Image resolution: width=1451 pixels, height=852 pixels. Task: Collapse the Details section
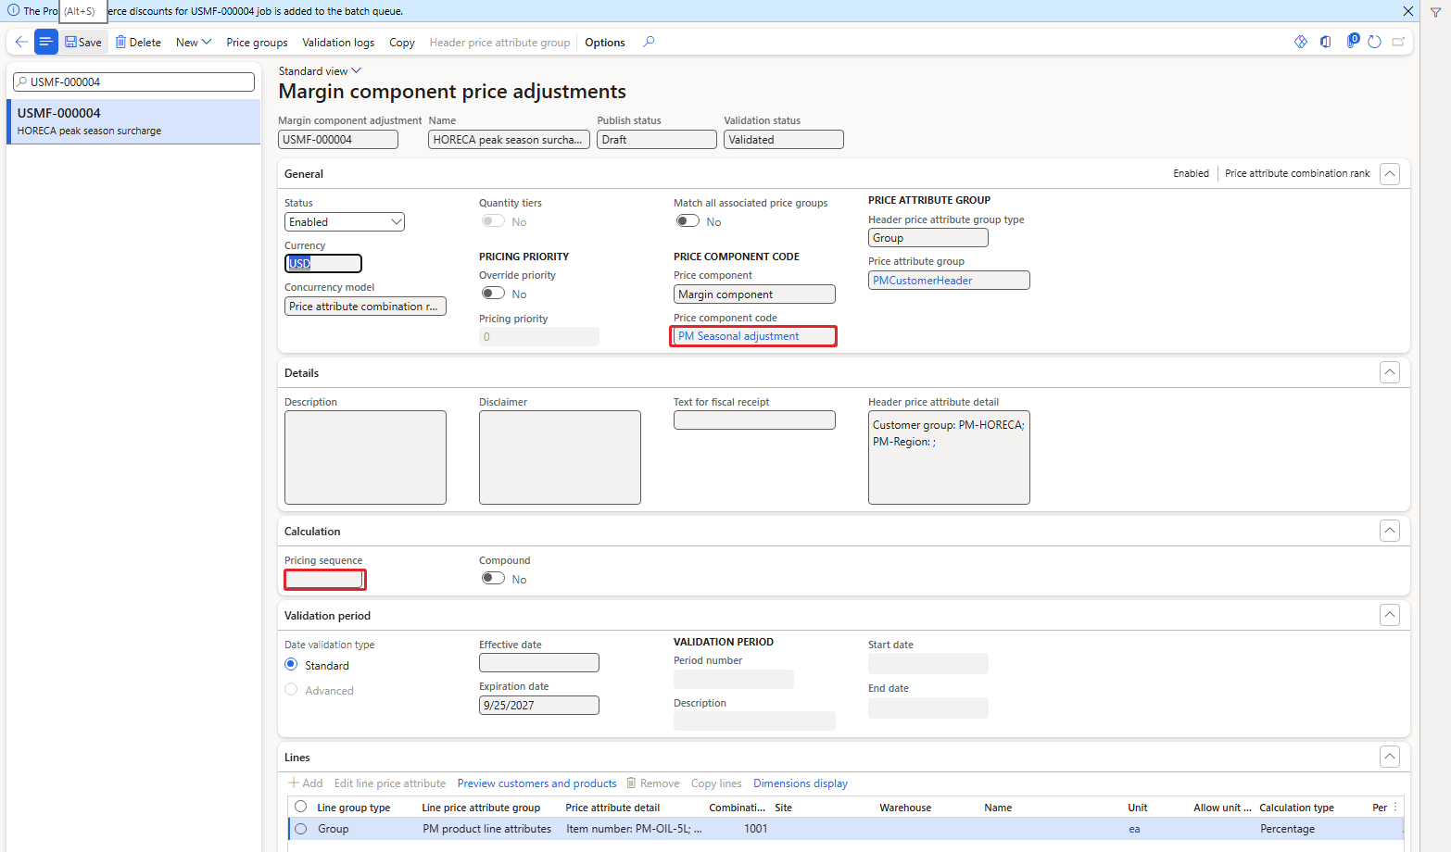point(1389,372)
